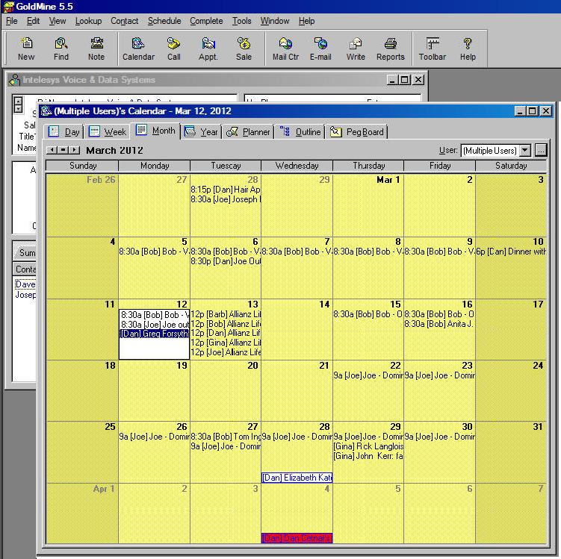Screen dimensions: 561x559
Task: Select the [Dan] Elizabeth Kat entry on the 28th
Action: [297, 478]
